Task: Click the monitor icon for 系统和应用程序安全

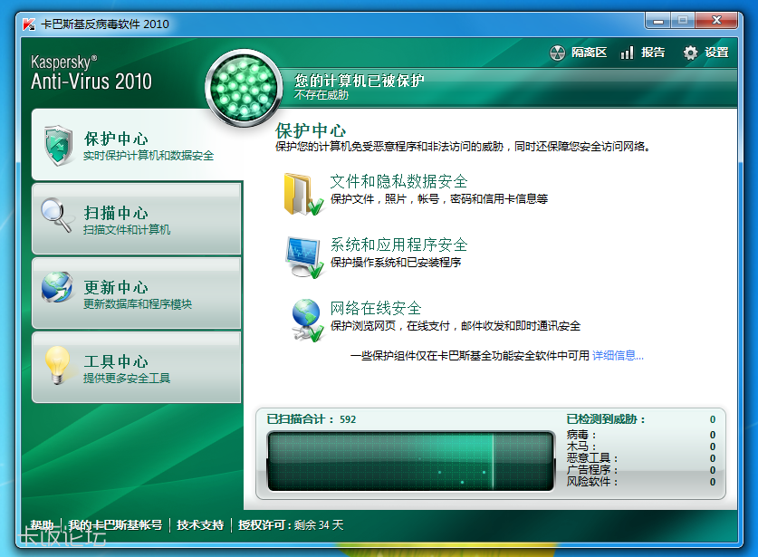Action: (x=303, y=257)
